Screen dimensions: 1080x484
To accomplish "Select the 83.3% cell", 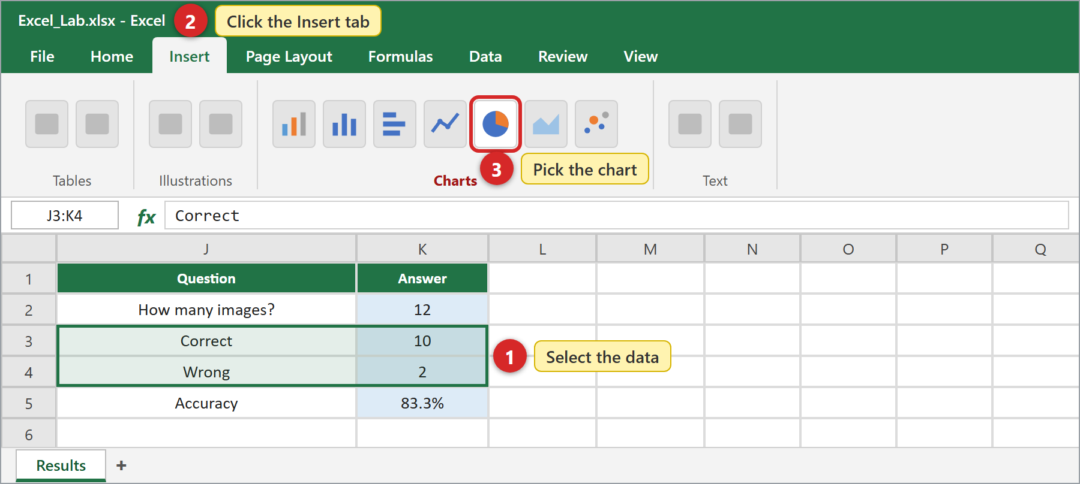I will pos(422,403).
